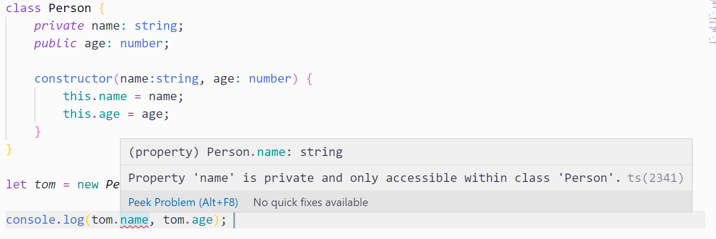Click the ts(2341) error code in the tooltip
The height and width of the screenshot is (239, 716).
click(x=656, y=178)
